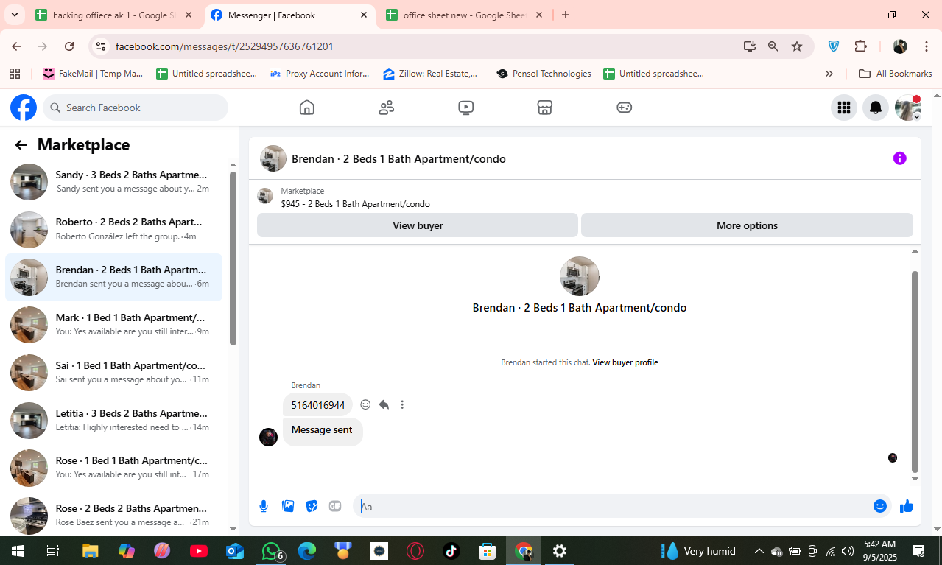
Task: Open more options for 5164016944 message
Action: click(402, 404)
